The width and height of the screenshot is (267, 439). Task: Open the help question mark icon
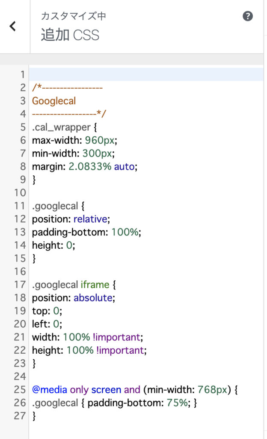pos(247,16)
